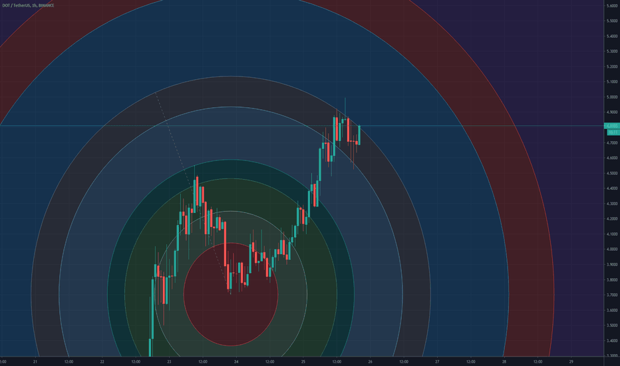Click the 22 date label on time axis
This screenshot has height=366, width=620.
pos(102,361)
